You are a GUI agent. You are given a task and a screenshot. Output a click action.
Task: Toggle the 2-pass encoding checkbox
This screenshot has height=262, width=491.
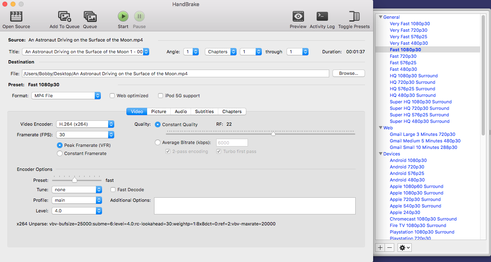[x=168, y=151]
